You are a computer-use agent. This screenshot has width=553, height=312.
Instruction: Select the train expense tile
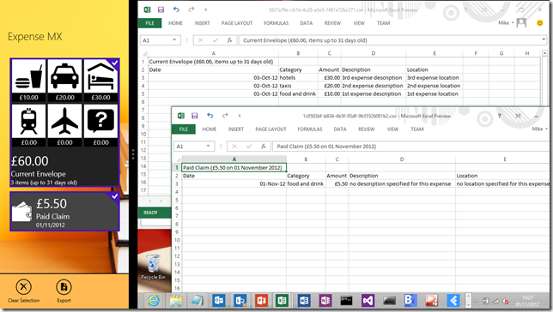(28, 125)
